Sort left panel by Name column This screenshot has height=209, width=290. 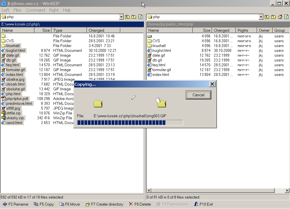pyautogui.click(x=17, y=30)
